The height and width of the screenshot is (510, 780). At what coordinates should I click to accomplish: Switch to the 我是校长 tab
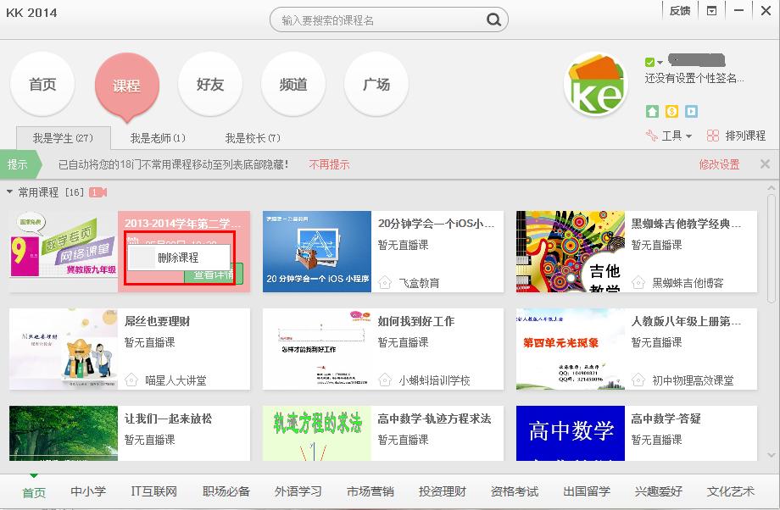click(253, 138)
